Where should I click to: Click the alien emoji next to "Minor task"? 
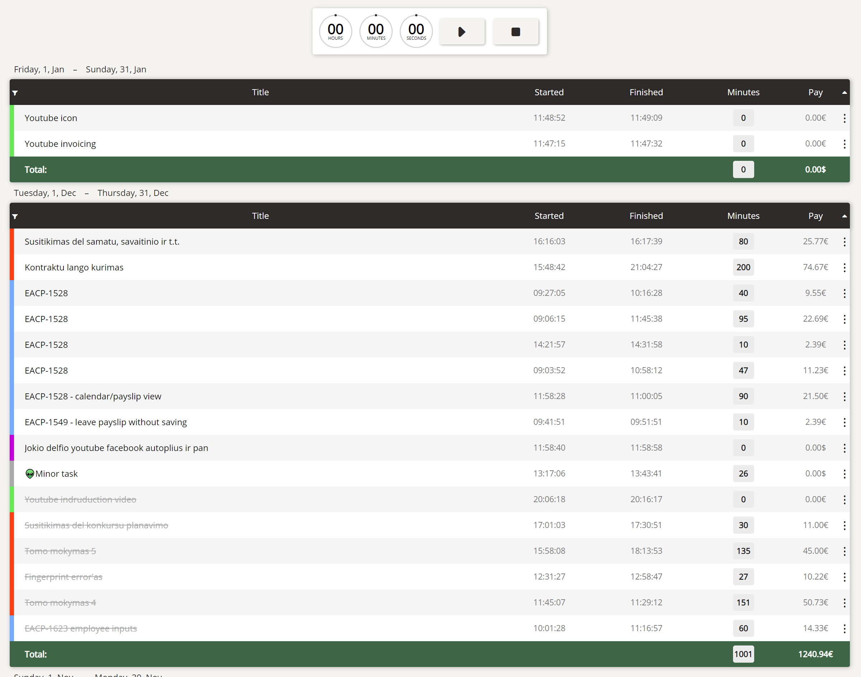point(29,473)
